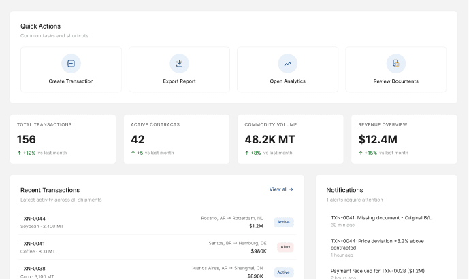Open the Open Analytics card
Image resolution: width=469 pixels, height=279 pixels.
[x=287, y=69]
